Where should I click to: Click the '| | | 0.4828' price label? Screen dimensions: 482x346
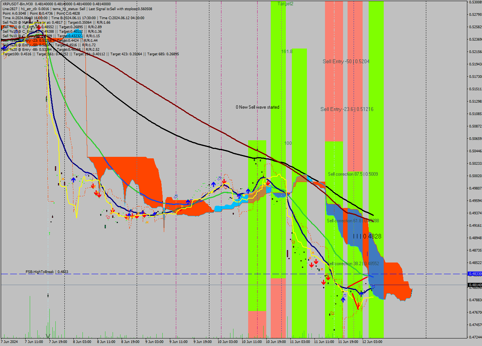pos(367,236)
